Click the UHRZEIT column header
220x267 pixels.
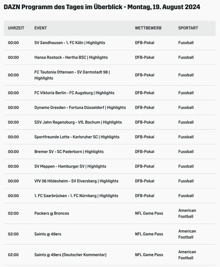tap(16, 28)
